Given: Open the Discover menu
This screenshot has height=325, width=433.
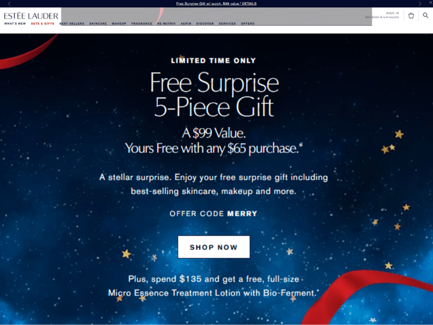Looking at the screenshot, I should coord(205,24).
